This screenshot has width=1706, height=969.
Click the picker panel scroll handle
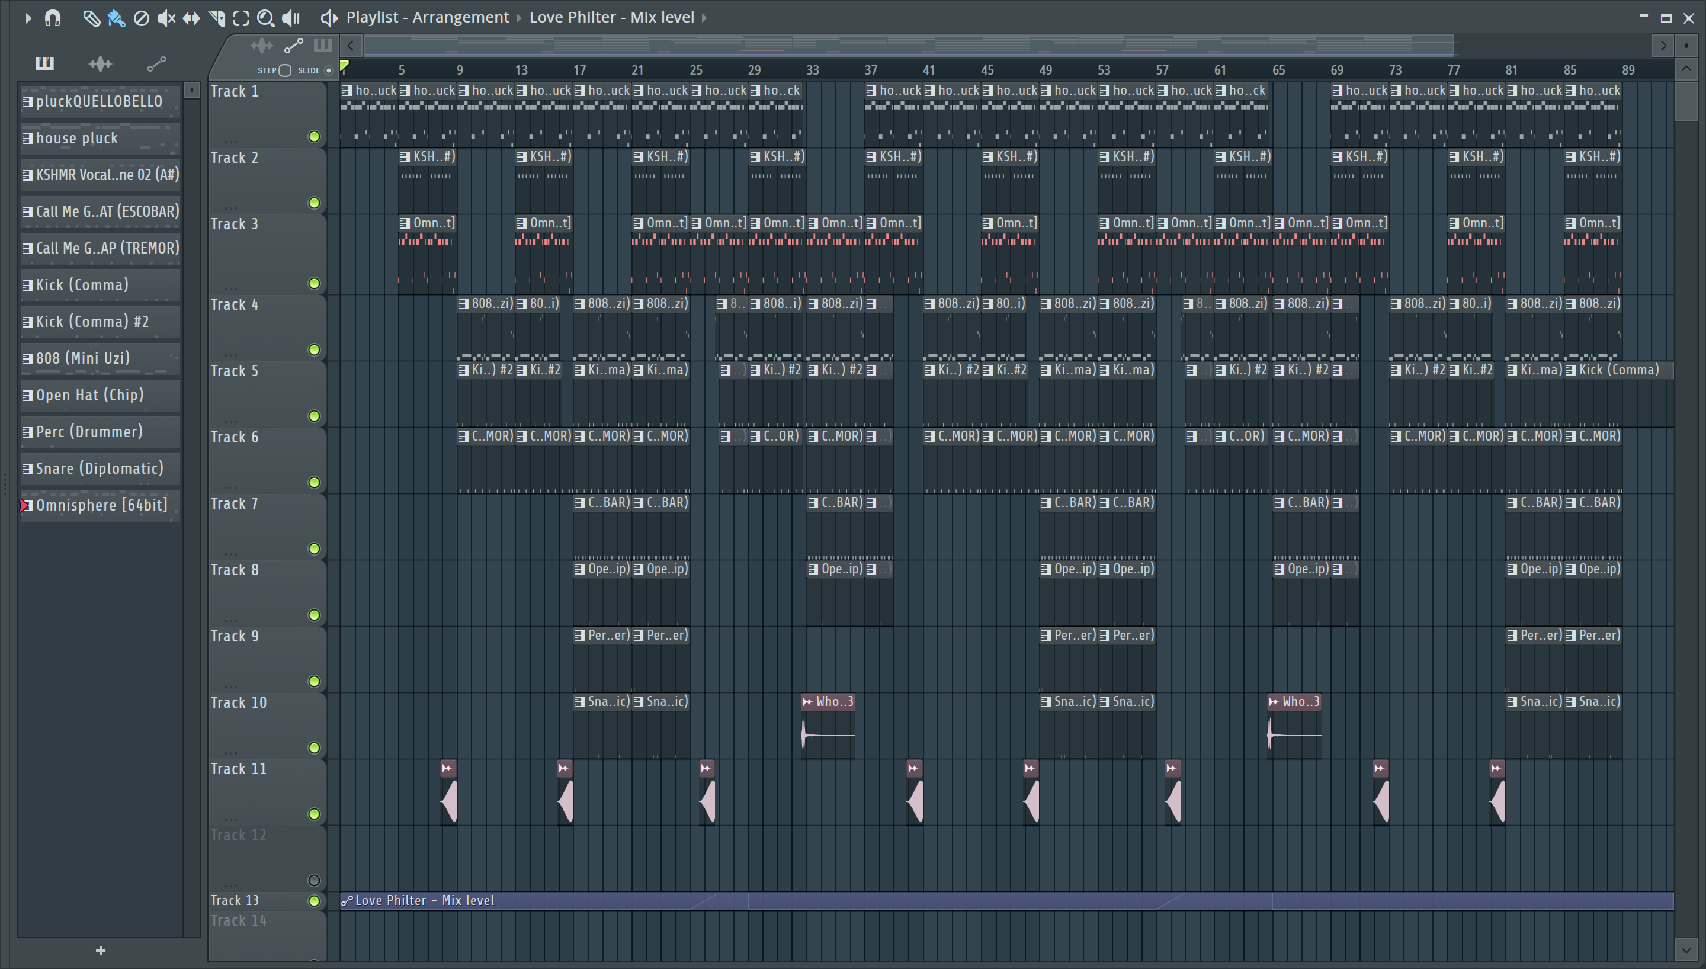point(191,90)
